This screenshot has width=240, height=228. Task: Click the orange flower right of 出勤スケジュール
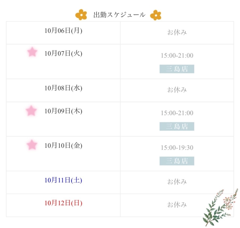[x=156, y=15]
